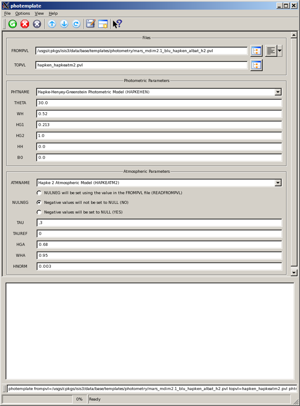
Task: Expand the ATMNAME atmospheric model dropdown
Action: (x=277, y=183)
